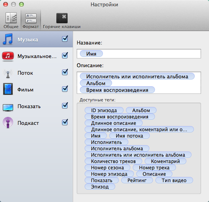Select the Формат toolbar icon
209x202 pixels.
[x=31, y=18]
